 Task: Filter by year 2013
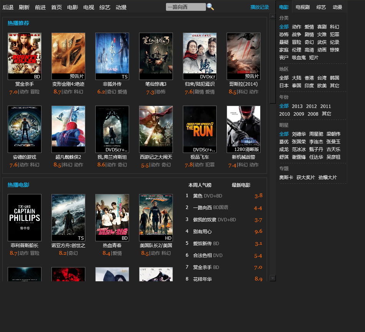297,106
